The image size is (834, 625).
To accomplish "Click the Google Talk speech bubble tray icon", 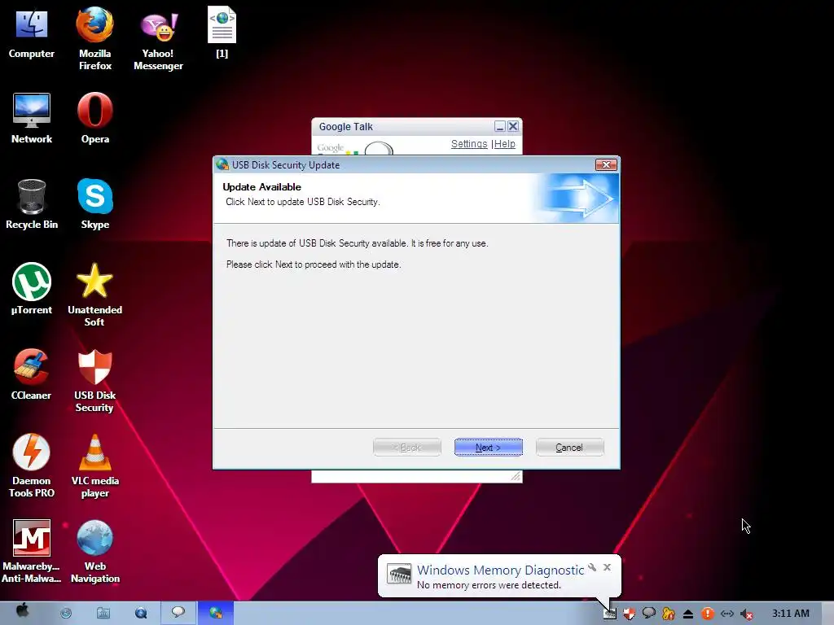I will (649, 614).
